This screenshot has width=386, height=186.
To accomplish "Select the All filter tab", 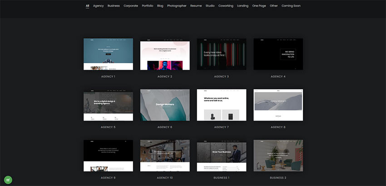I will coord(87,6).
